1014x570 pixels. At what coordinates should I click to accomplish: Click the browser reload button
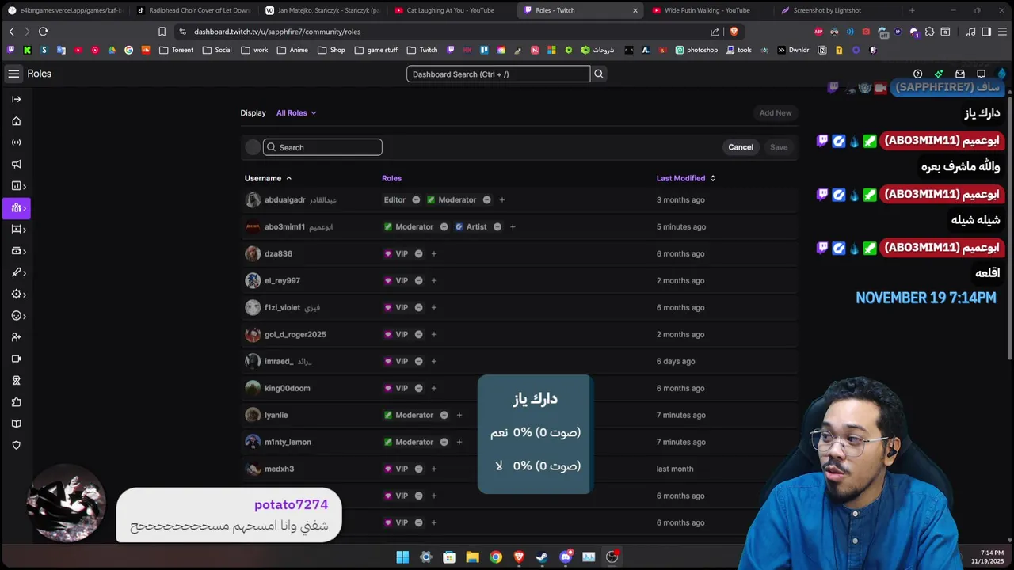point(43,32)
